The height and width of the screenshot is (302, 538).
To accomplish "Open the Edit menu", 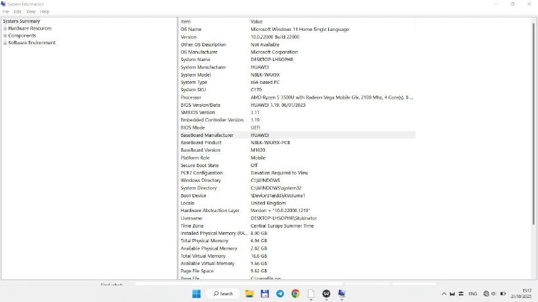I will point(17,11).
